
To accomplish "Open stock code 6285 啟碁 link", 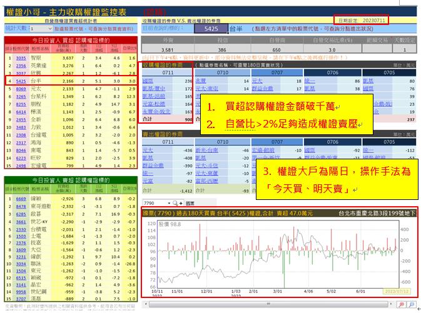I will (21, 214).
